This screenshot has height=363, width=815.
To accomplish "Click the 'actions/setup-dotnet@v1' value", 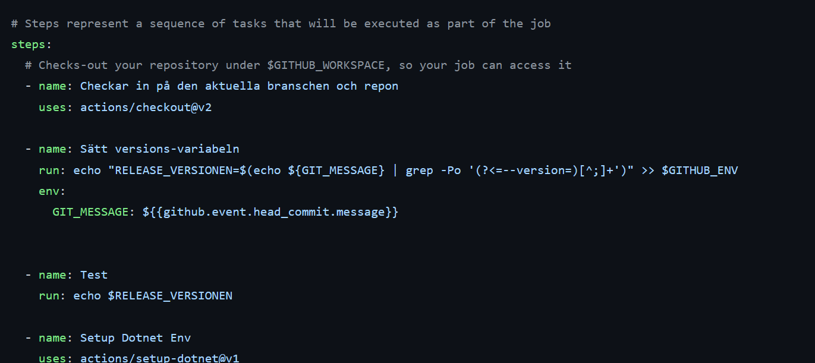I will [159, 358].
